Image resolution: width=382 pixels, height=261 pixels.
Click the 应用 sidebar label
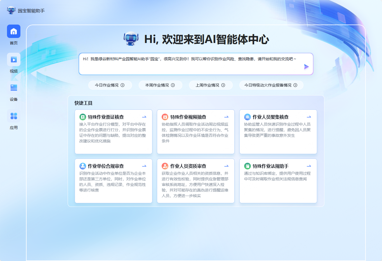pos(14,128)
